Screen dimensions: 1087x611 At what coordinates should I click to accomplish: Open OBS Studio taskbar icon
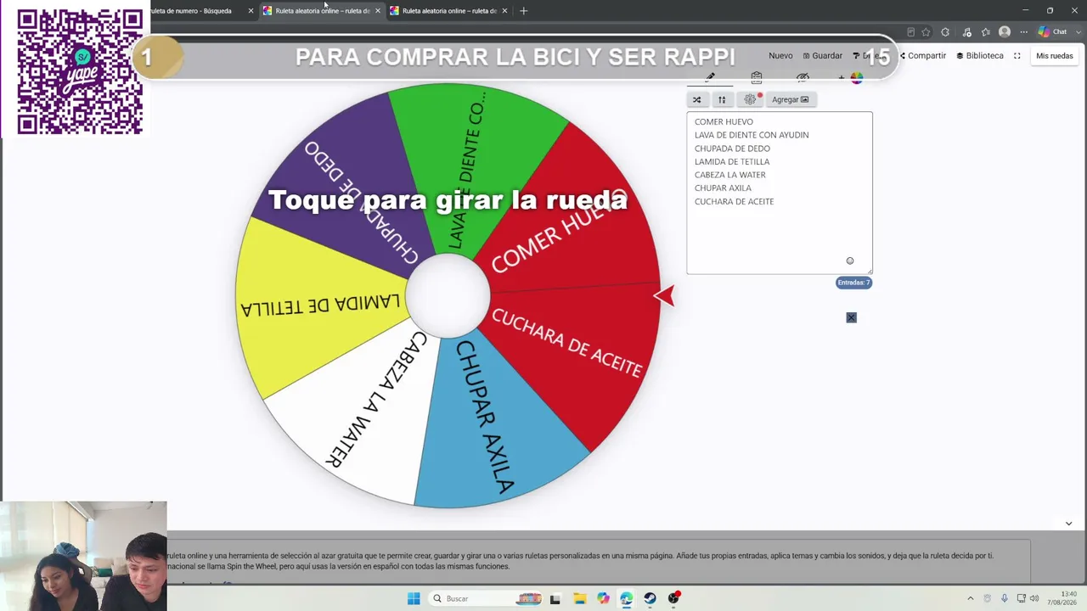673,598
